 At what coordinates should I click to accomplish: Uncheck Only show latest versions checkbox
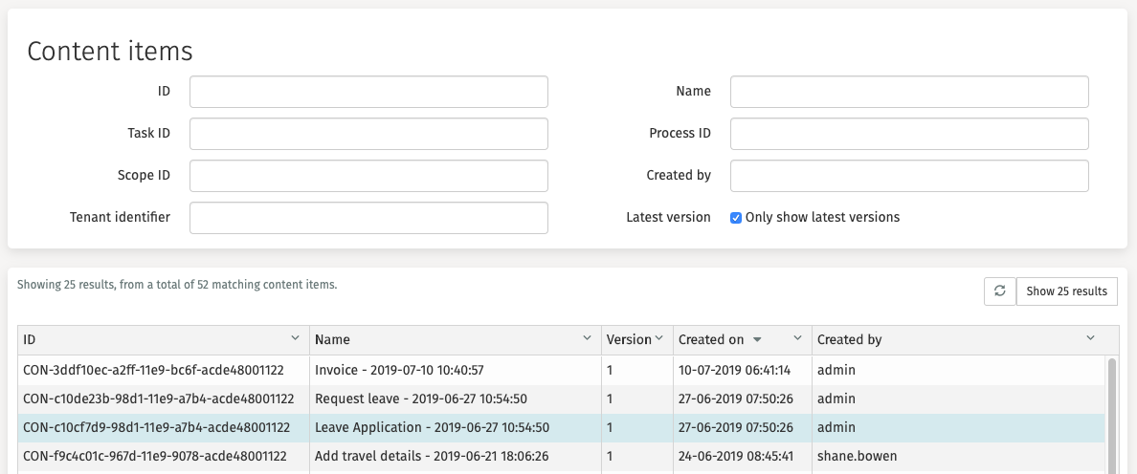point(736,218)
